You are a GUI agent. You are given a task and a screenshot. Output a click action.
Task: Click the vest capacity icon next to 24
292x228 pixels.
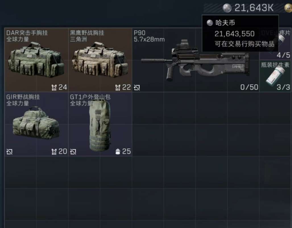(x=54, y=87)
